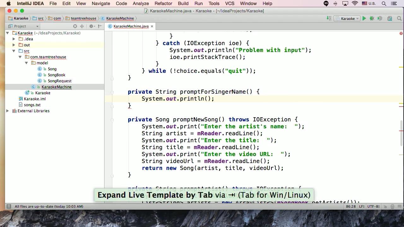Open Project panel gear settings
Image resolution: width=404 pixels, height=227 pixels.
92,26
